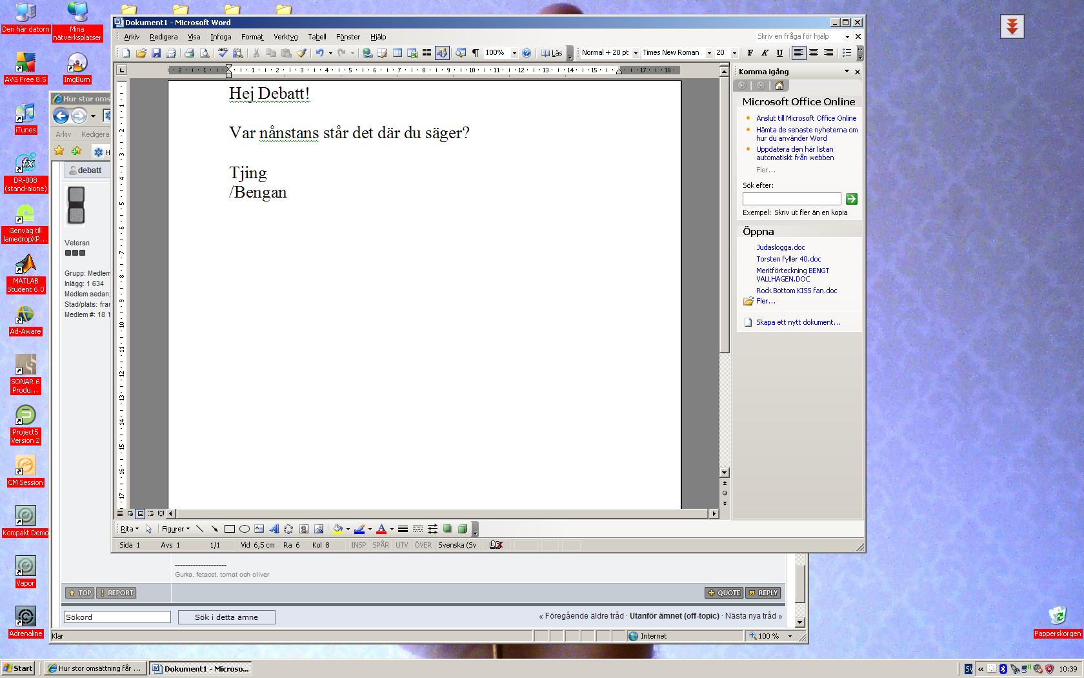Insert a table using the toolbar icon
This screenshot has height=678, width=1084.
[397, 53]
